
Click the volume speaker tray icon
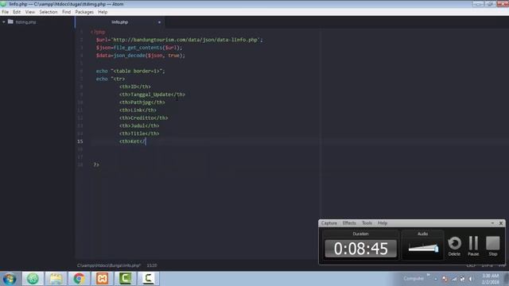471,279
